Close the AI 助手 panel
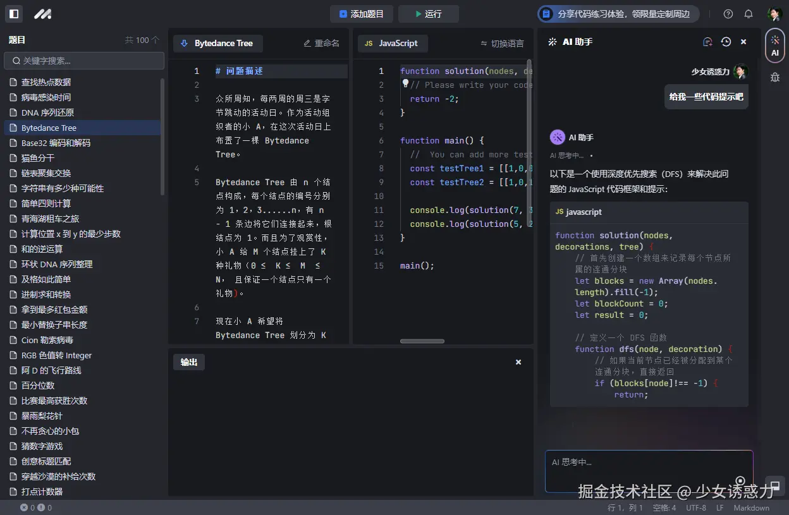Image resolution: width=789 pixels, height=515 pixels. [743, 42]
